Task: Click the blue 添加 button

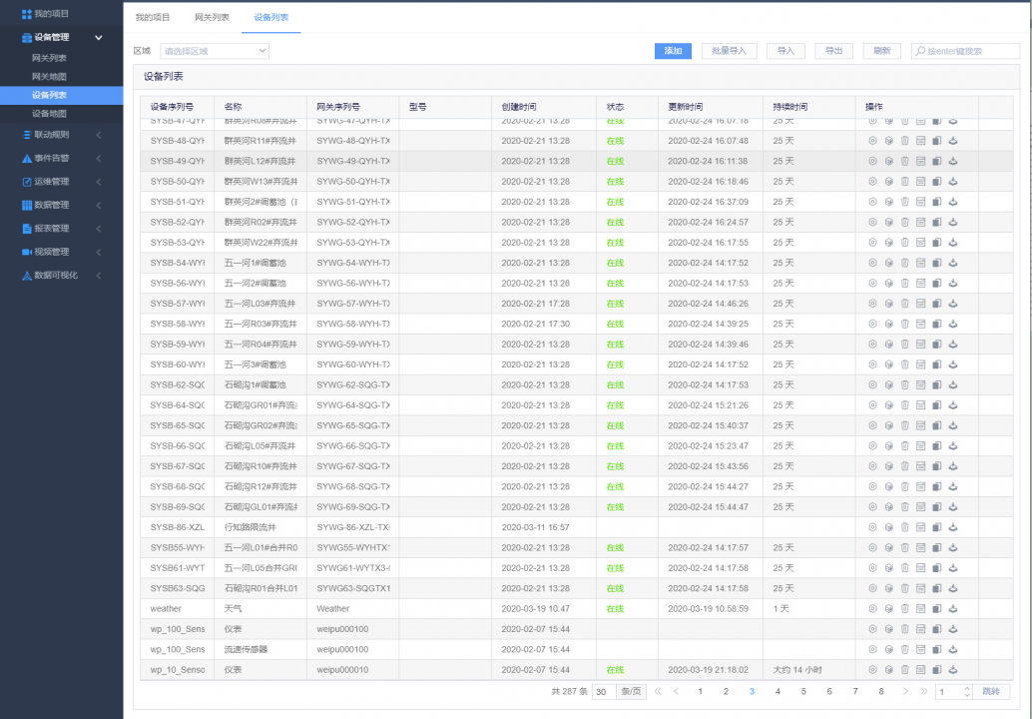Action: point(673,51)
